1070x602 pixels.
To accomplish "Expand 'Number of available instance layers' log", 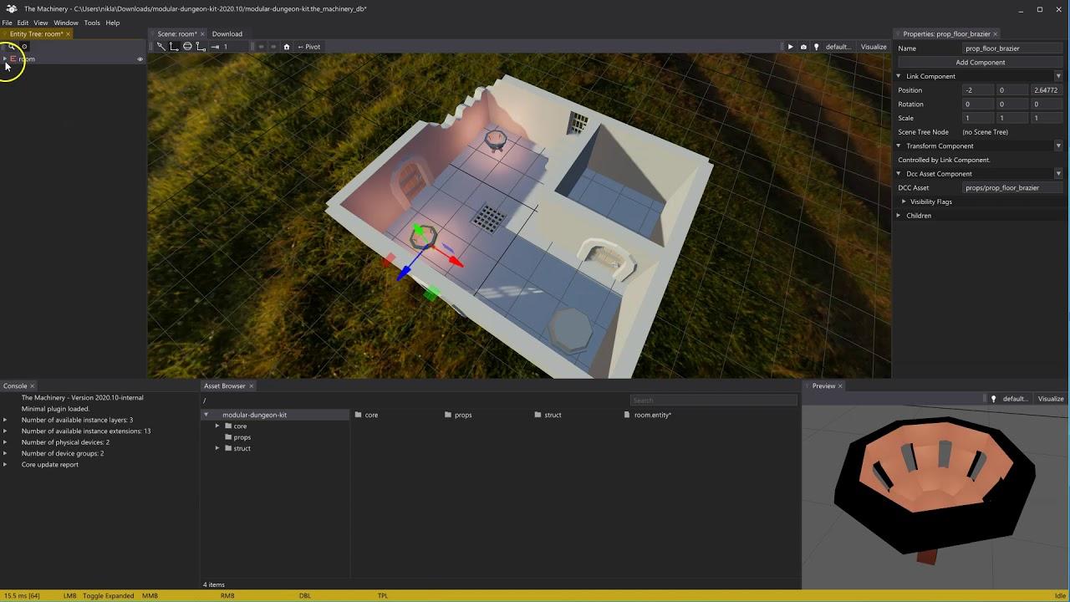I will [x=5, y=420].
